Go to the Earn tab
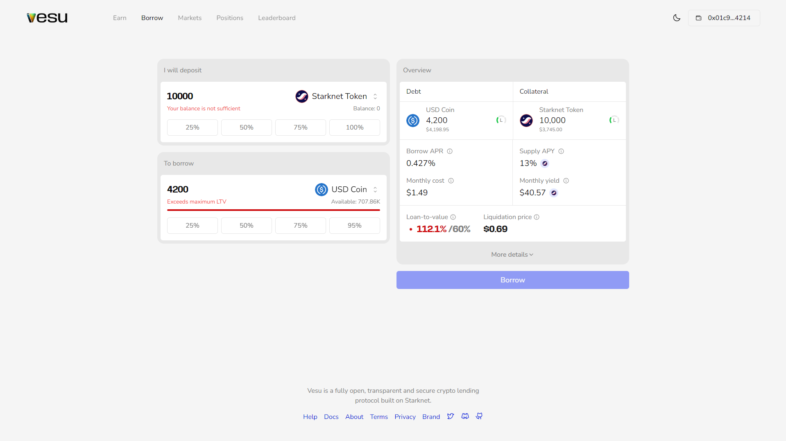This screenshot has width=786, height=441. (120, 18)
